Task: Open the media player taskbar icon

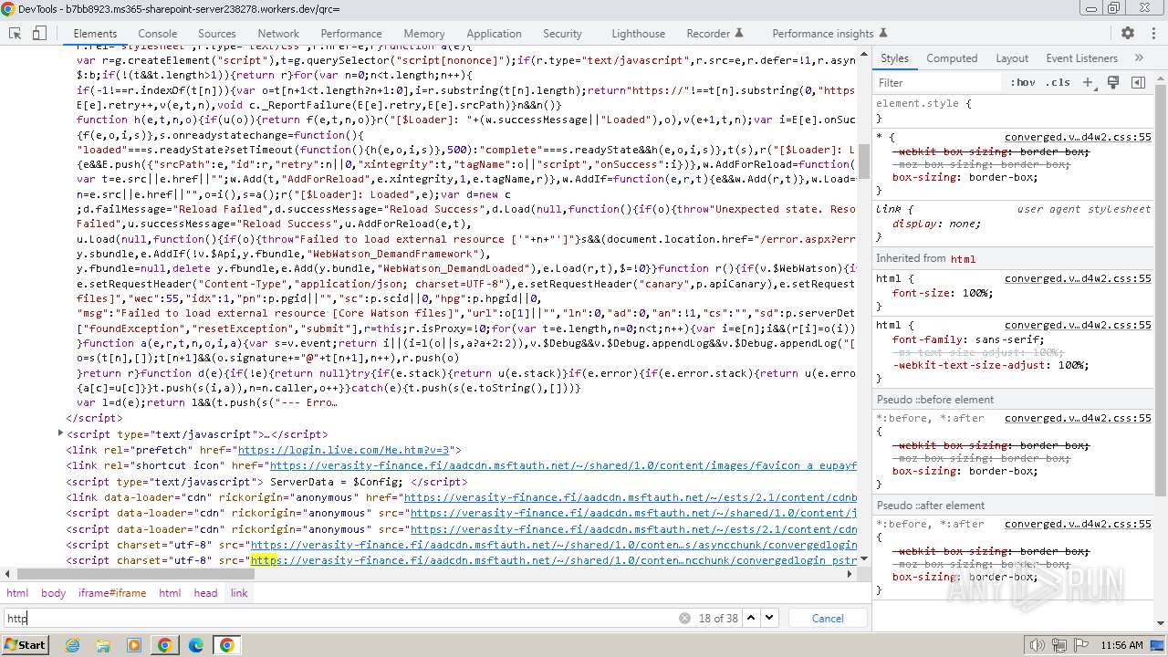Action: point(134,645)
